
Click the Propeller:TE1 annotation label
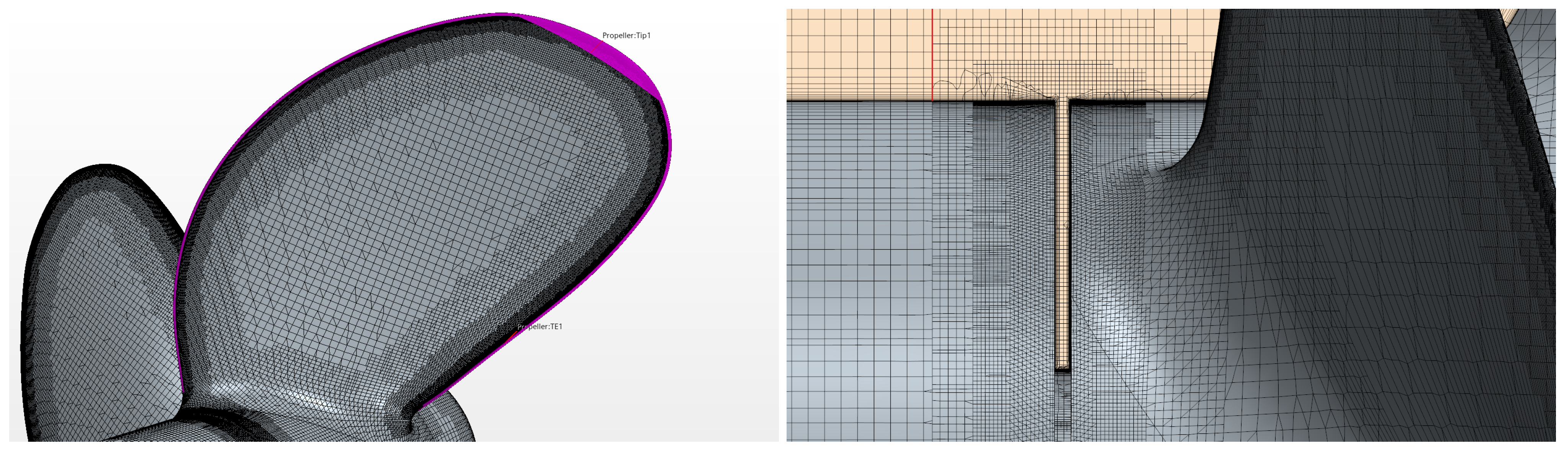pos(540,327)
